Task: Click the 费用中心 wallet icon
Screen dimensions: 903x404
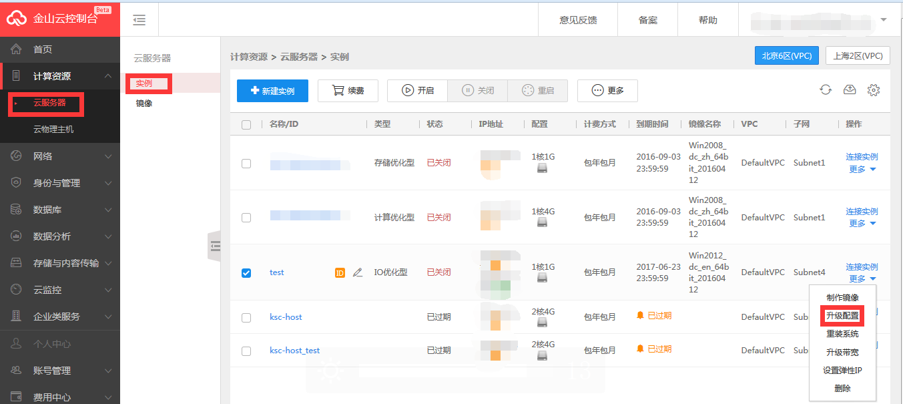Action: pyautogui.click(x=17, y=397)
